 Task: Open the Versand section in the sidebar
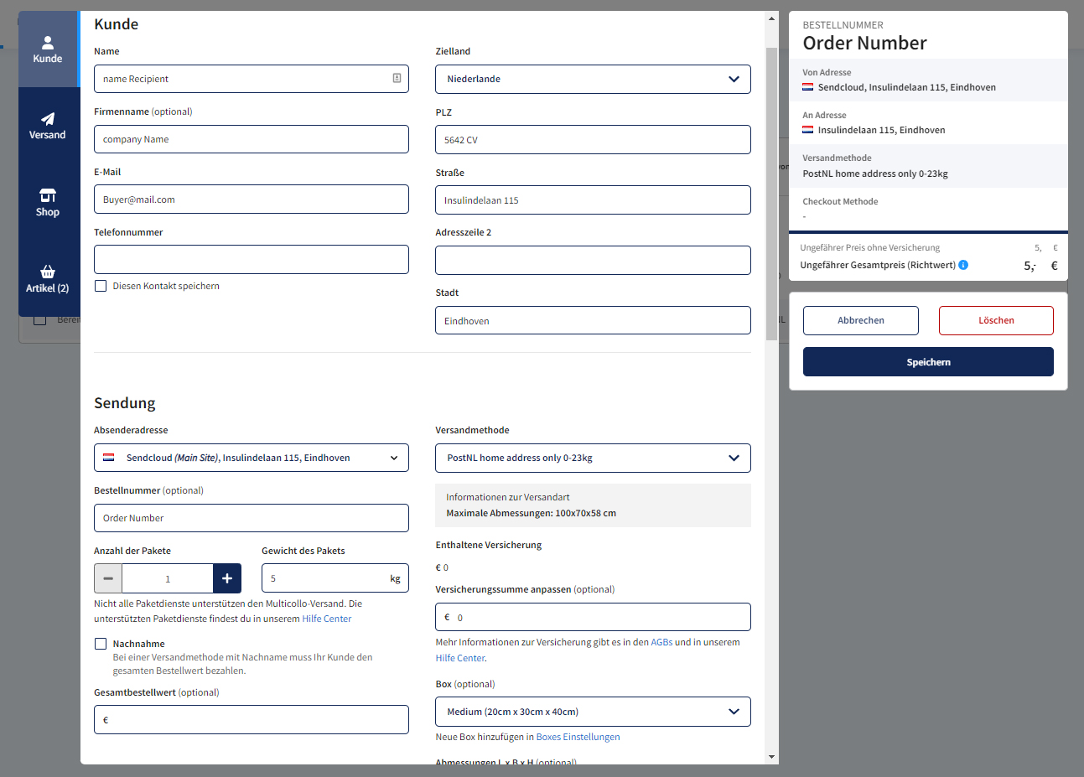(48, 126)
